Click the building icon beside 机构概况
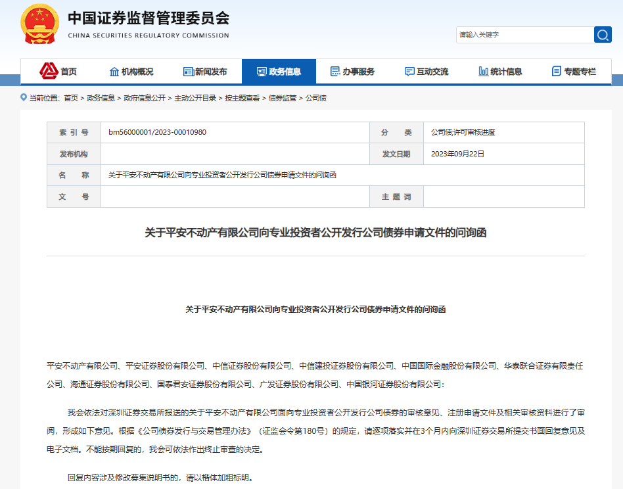Image resolution: width=623 pixels, height=489 pixels. click(114, 72)
